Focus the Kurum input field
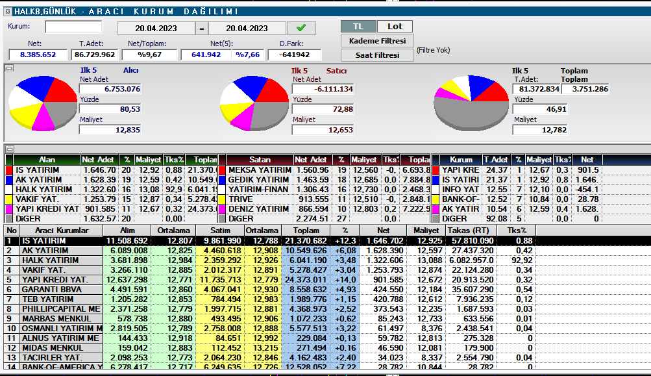This screenshot has height=376, width=651. [x=73, y=27]
